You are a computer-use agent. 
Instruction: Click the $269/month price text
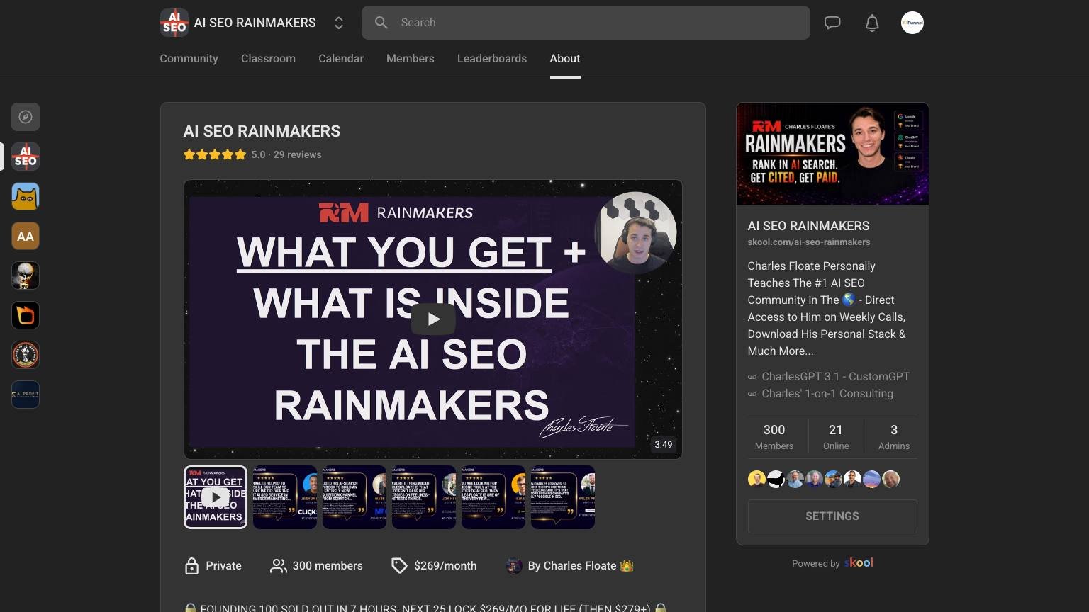[x=445, y=565]
